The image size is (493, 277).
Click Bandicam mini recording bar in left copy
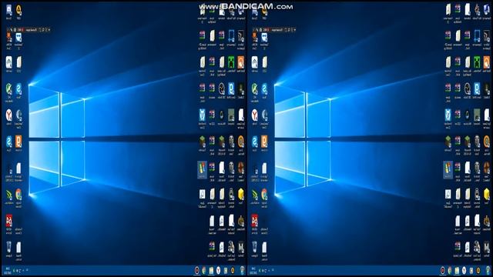point(29,30)
